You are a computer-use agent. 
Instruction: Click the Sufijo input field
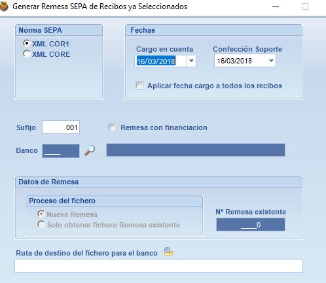click(x=61, y=127)
